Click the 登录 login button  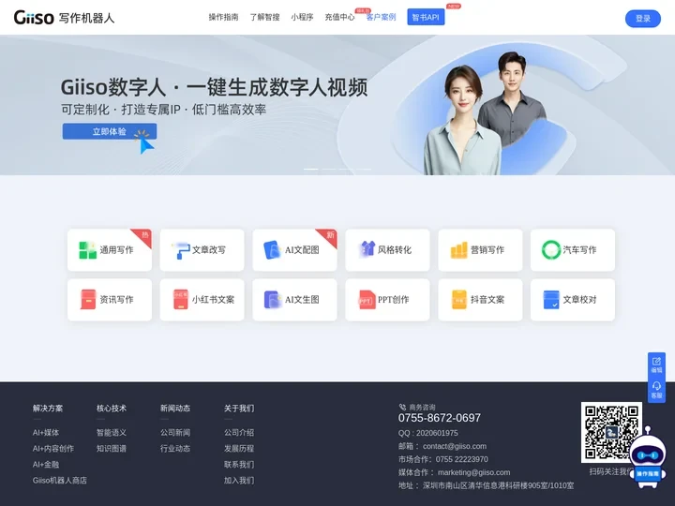tap(643, 19)
